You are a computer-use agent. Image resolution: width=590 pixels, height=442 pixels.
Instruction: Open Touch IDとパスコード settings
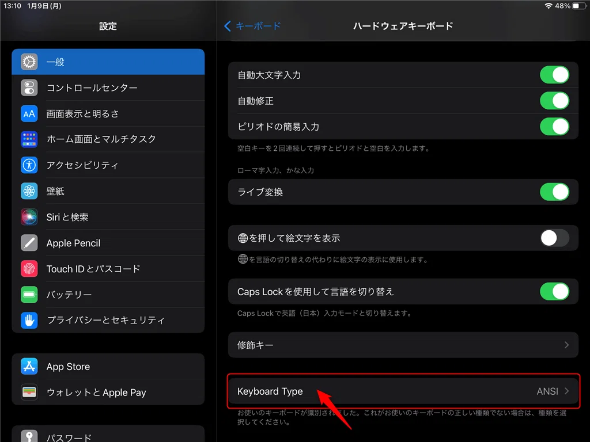point(108,269)
